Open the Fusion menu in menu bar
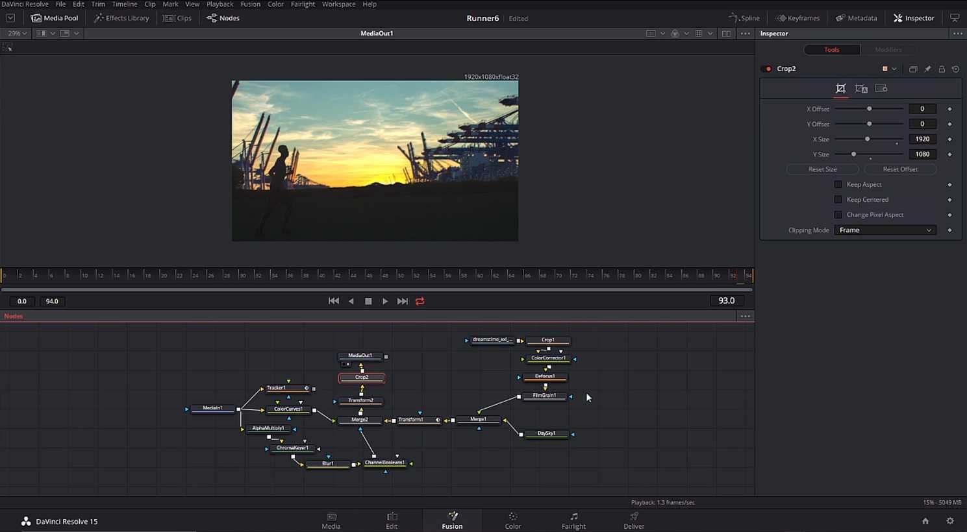 click(x=250, y=4)
